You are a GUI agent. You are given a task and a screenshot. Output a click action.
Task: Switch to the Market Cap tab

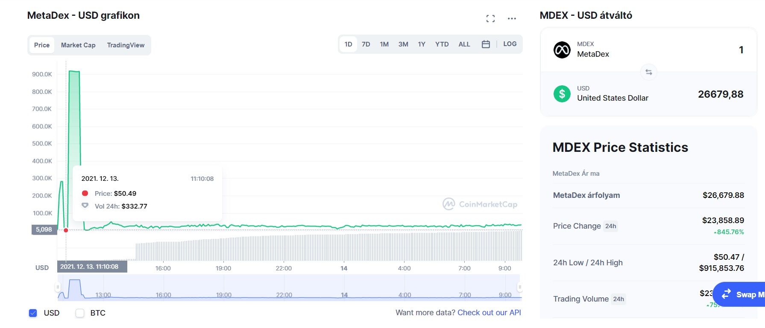(78, 45)
